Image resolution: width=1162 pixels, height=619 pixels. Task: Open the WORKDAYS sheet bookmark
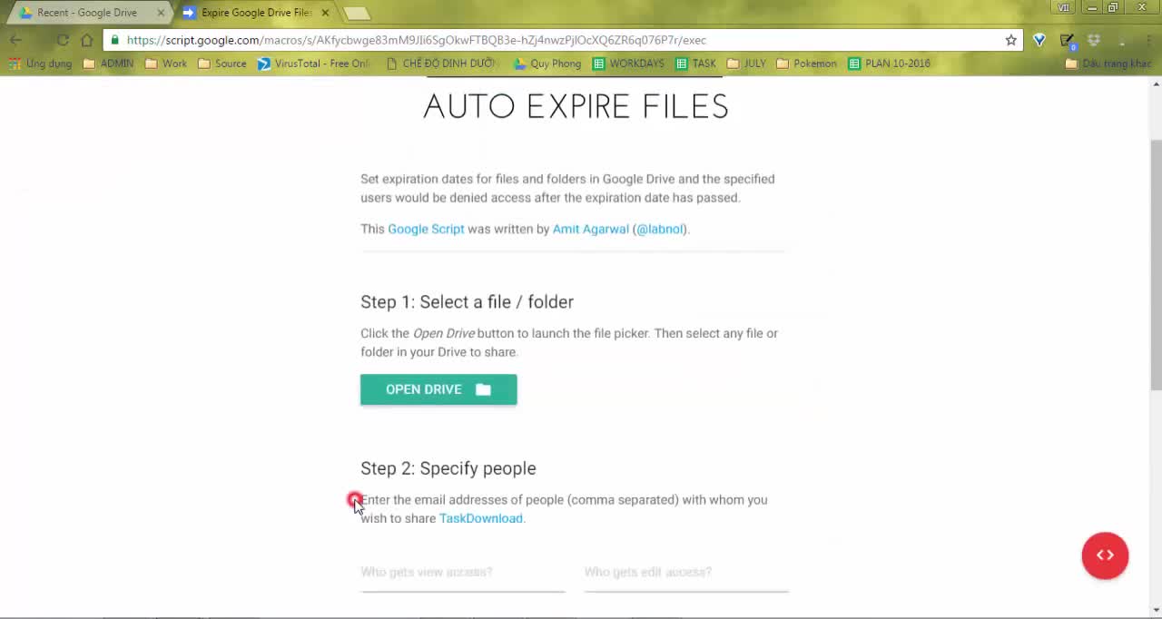628,64
